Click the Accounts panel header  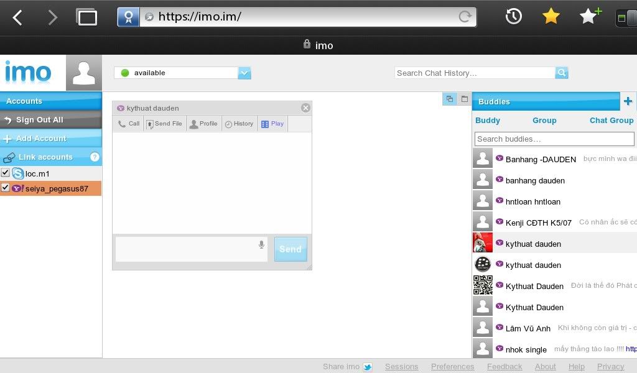pos(51,101)
